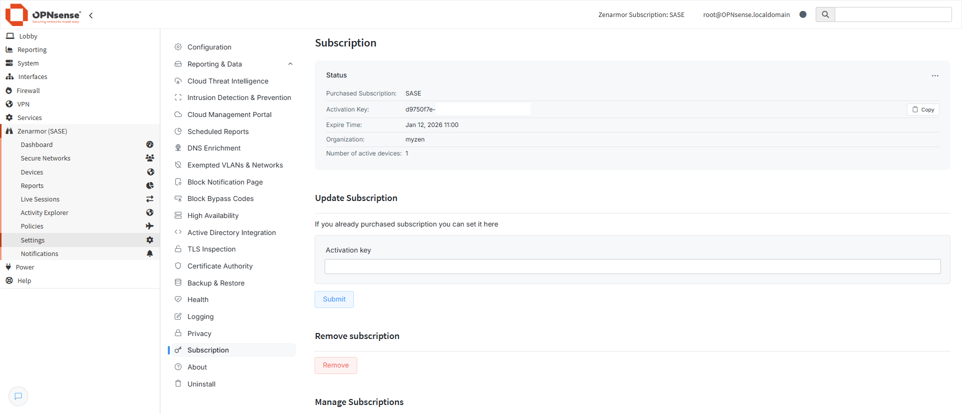Expand the System menu
The image size is (962, 414).
click(28, 63)
